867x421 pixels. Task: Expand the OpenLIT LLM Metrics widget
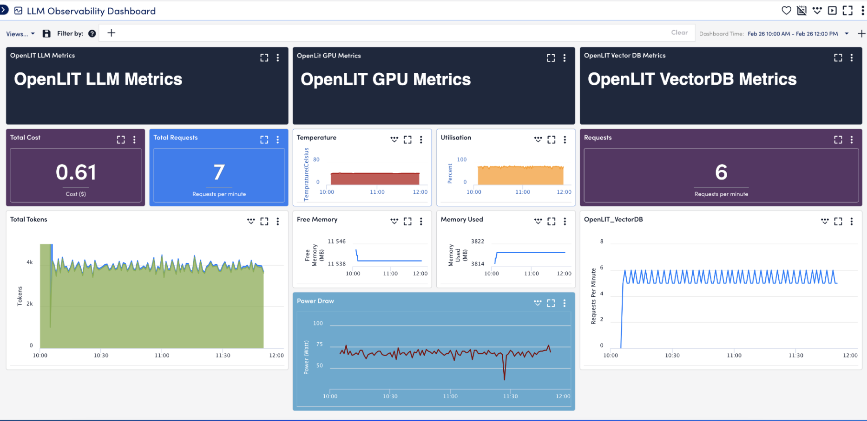[x=264, y=57]
